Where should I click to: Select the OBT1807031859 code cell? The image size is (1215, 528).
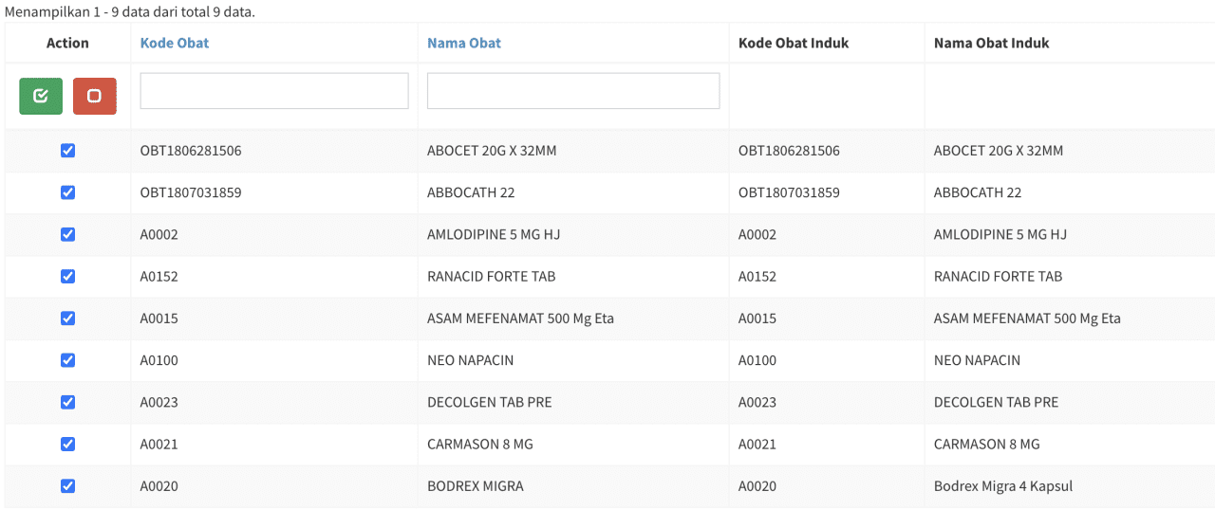click(191, 192)
